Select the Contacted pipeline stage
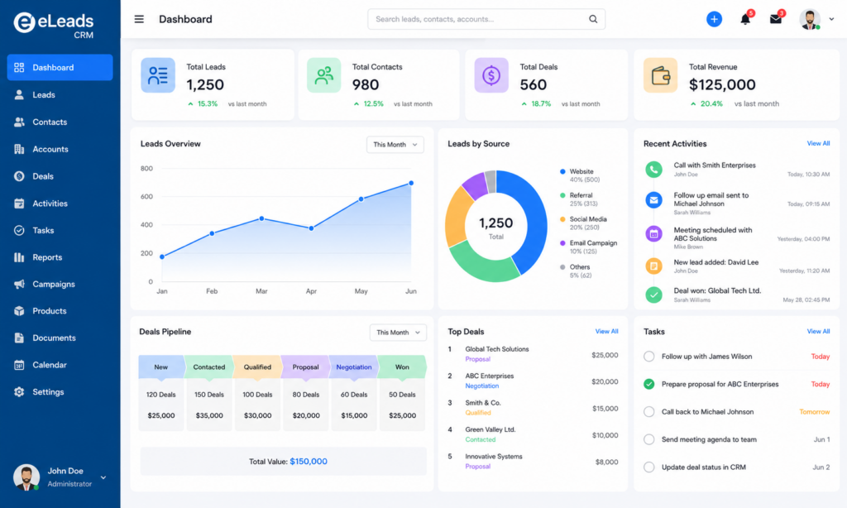847x508 pixels. [x=209, y=367]
